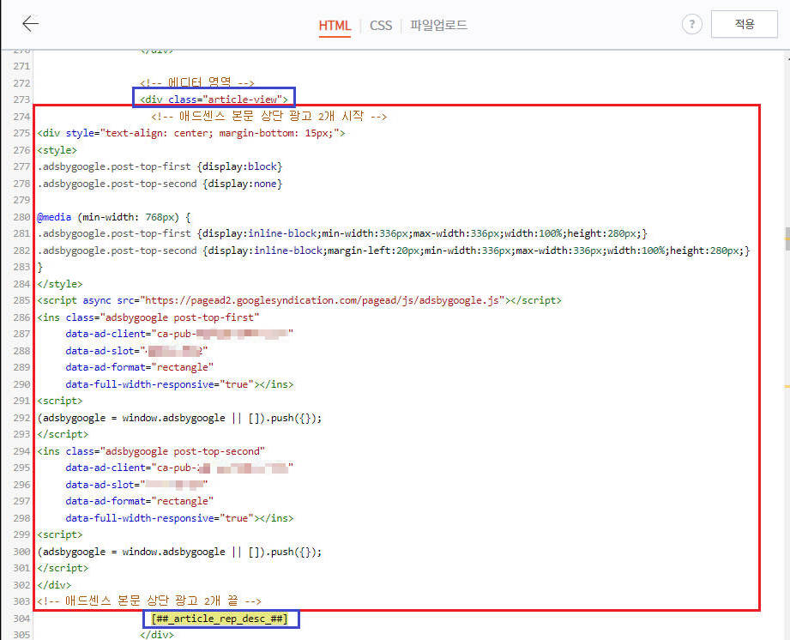The image size is (790, 640).
Task: Click the opening <style> tag on line 276
Action: point(57,150)
